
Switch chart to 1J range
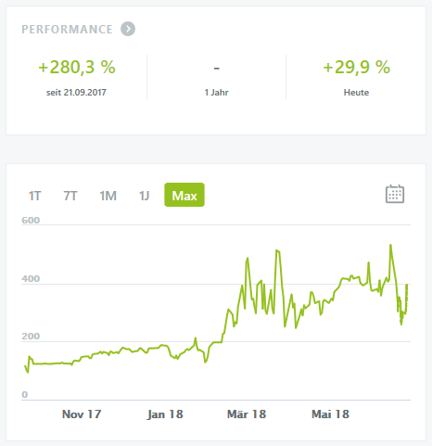pyautogui.click(x=144, y=196)
